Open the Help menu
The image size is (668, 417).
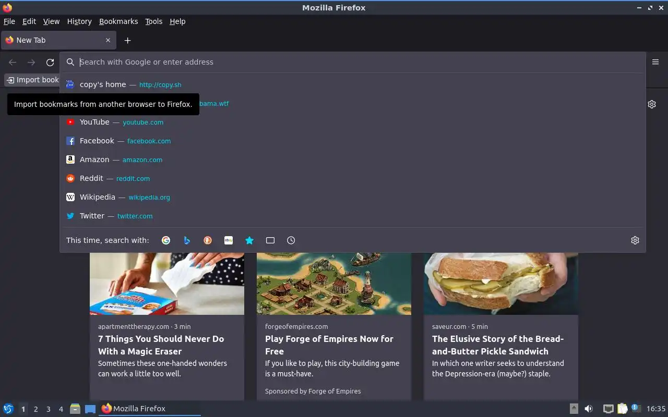point(177,21)
